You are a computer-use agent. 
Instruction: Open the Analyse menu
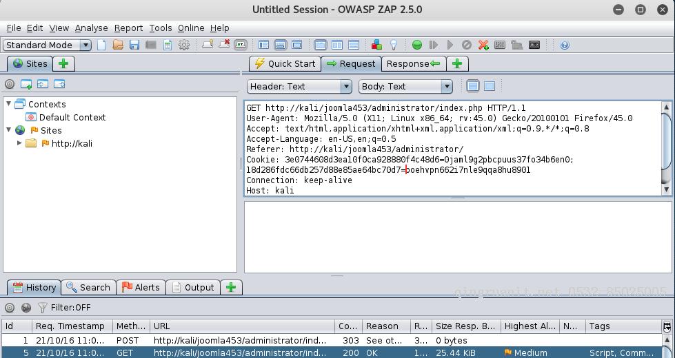(x=91, y=28)
